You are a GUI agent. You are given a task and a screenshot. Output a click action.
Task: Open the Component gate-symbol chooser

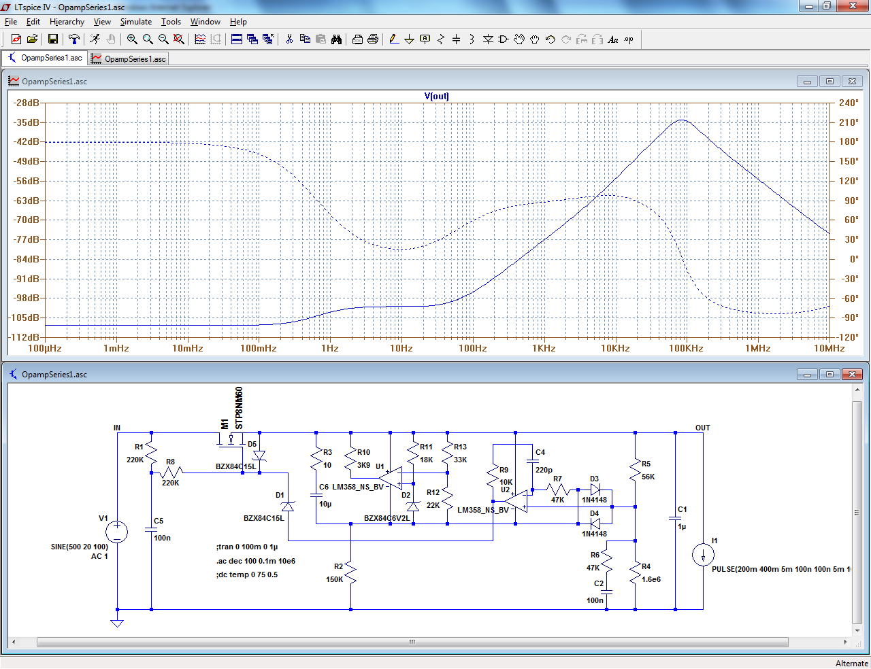tap(504, 39)
